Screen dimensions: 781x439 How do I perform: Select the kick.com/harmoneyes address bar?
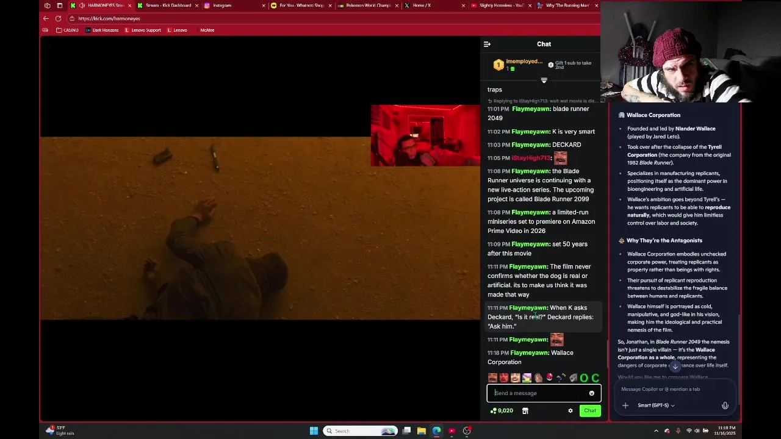pyautogui.click(x=333, y=18)
